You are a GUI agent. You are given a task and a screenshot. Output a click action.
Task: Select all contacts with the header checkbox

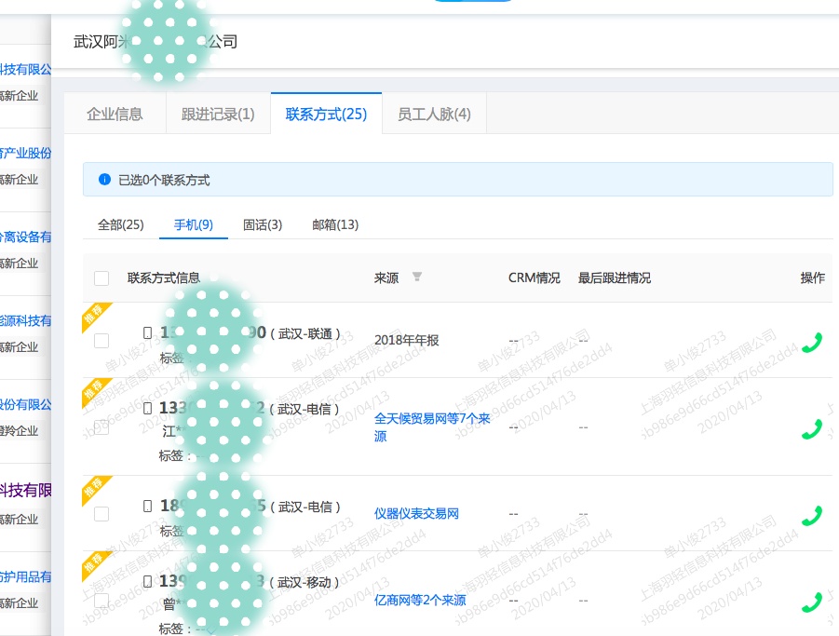point(101,277)
